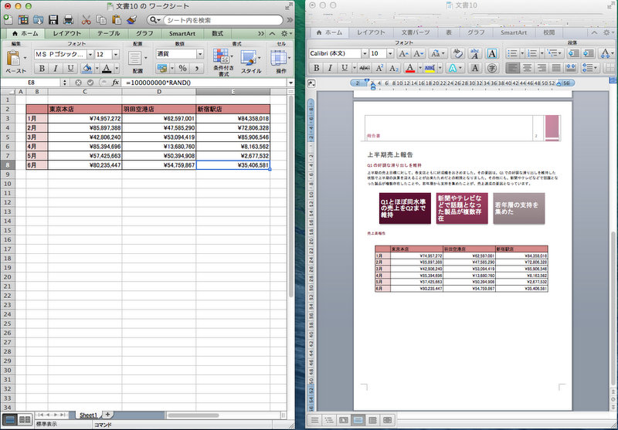Click the New Workbook icon in Excel toolbar
618x430 pixels.
tap(8, 19)
